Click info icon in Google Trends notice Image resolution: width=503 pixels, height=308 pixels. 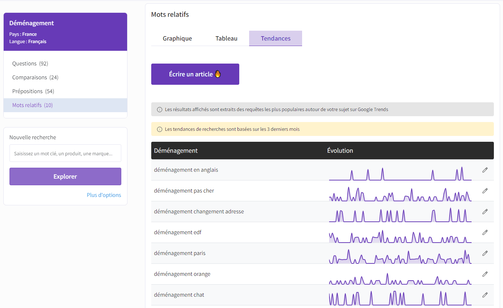click(x=160, y=110)
